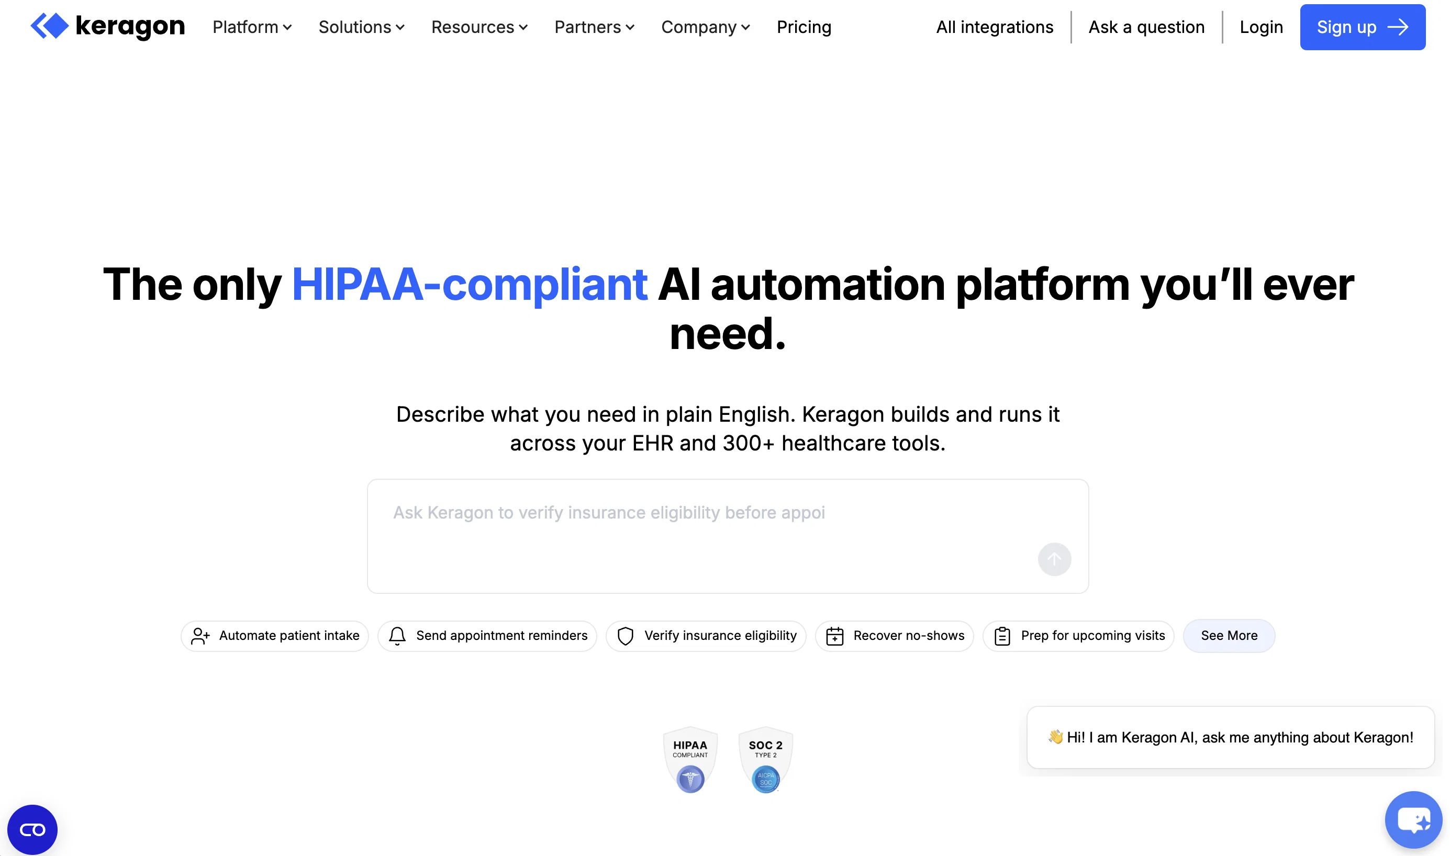Click the SOC 2 Type 2 badge
The height and width of the screenshot is (856, 1450).
click(x=766, y=760)
